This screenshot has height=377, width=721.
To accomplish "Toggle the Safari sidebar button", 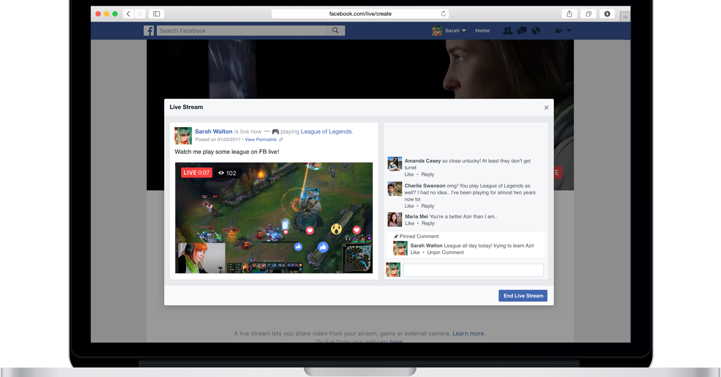I will [157, 14].
